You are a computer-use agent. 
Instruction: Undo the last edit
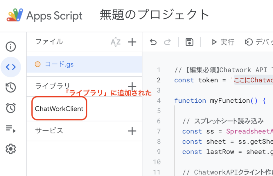[x=153, y=42]
